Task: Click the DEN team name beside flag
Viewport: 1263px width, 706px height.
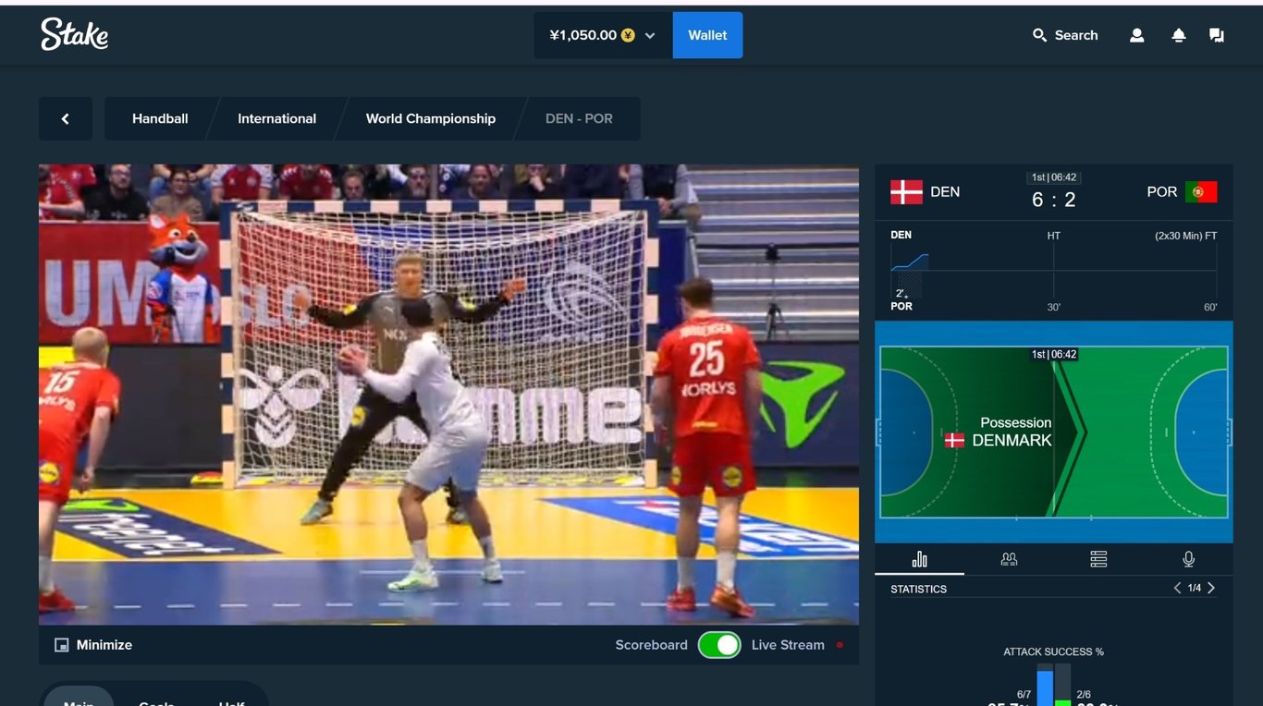Action: click(945, 192)
